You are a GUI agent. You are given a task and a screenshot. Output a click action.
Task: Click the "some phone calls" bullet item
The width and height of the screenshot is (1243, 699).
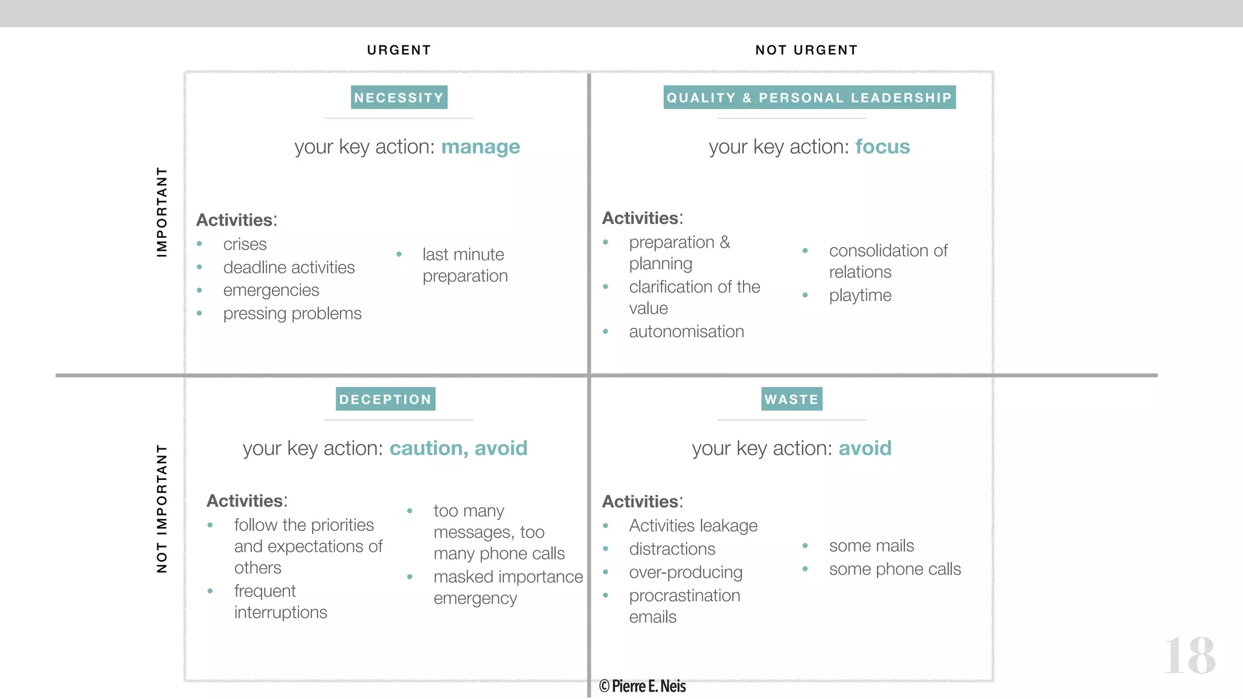click(x=895, y=569)
